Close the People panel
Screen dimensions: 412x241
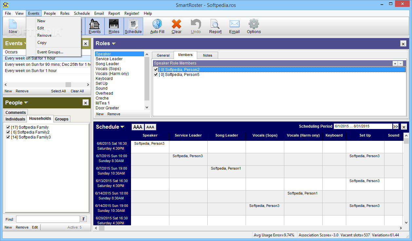click(x=85, y=103)
